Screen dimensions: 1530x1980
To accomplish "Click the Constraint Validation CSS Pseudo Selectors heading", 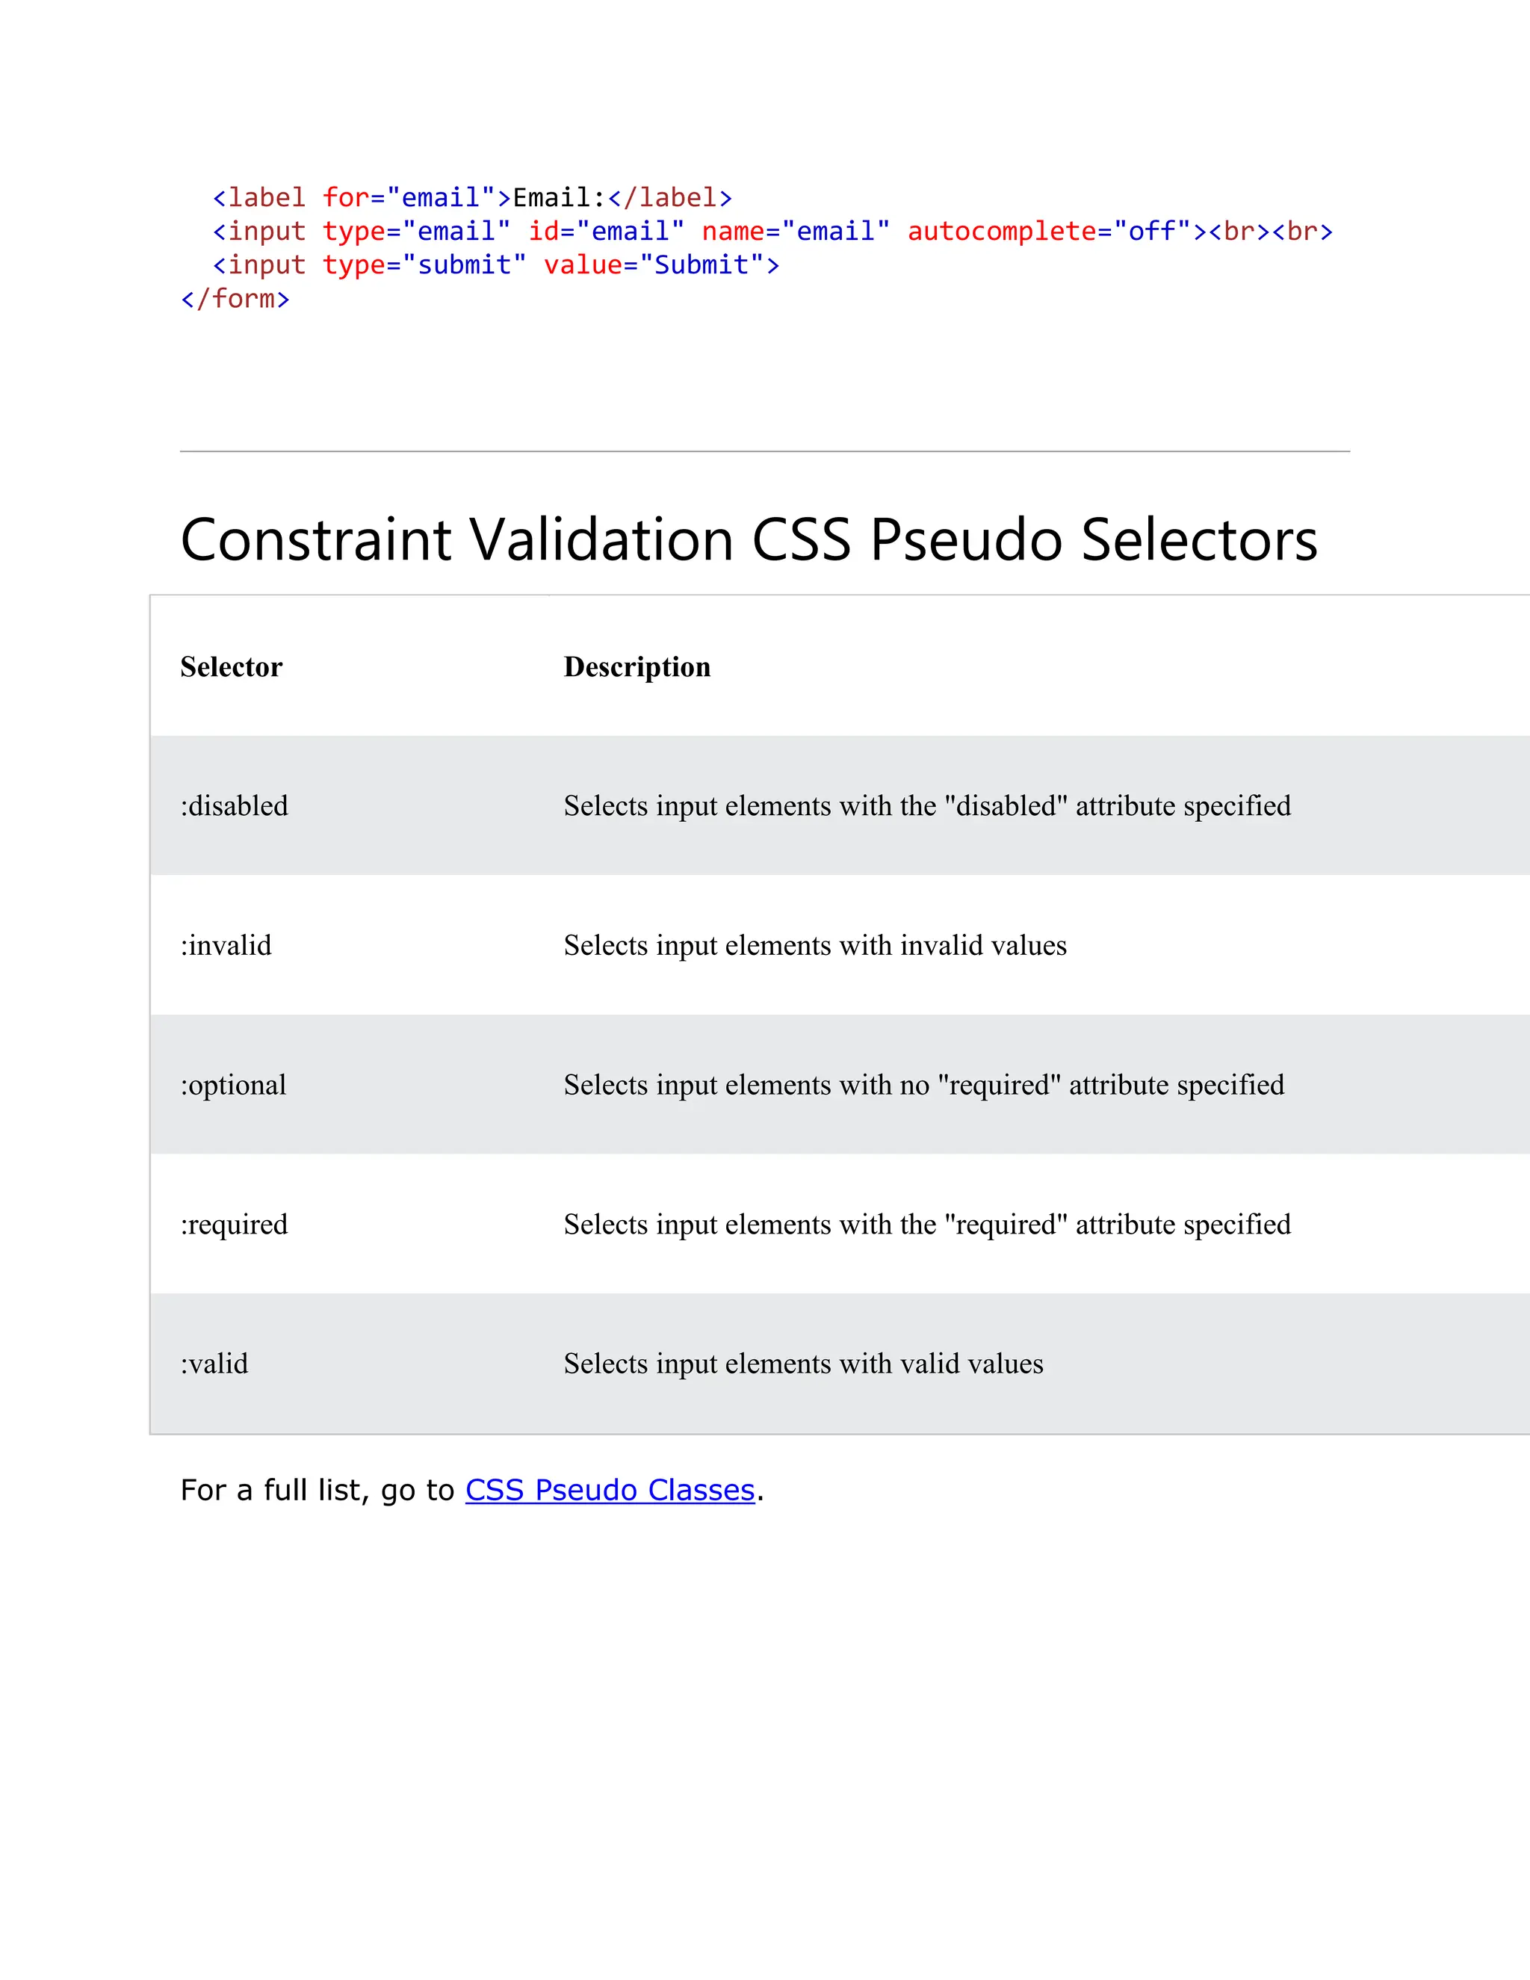I will point(748,539).
